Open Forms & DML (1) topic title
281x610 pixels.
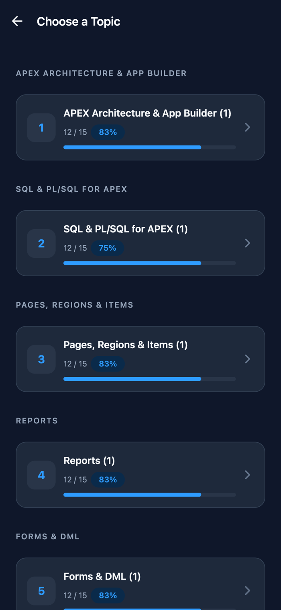point(102,577)
